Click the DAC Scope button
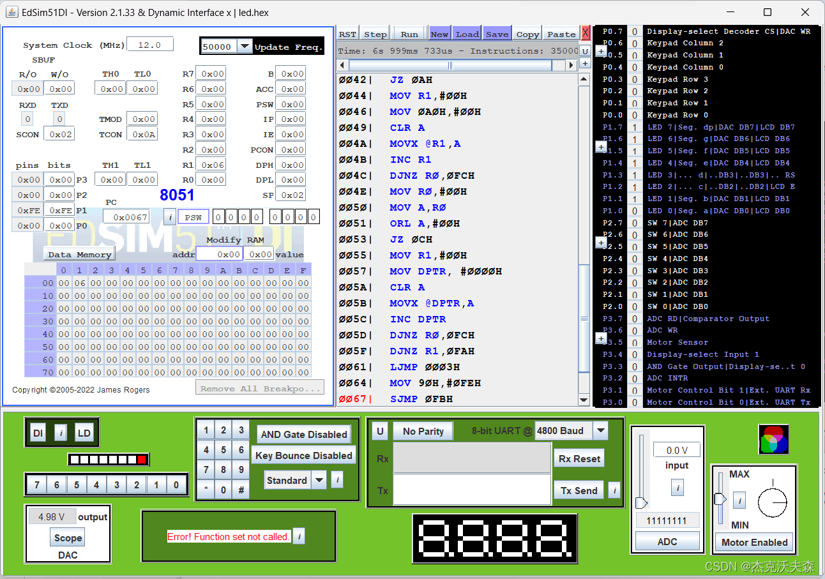Image resolution: width=825 pixels, height=579 pixels. pyautogui.click(x=68, y=538)
